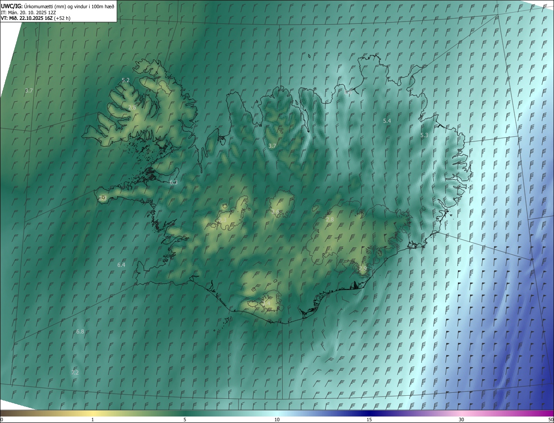Click the 3.7 value over north Iceland
Screen dimensions: 554x423
click(x=272, y=146)
